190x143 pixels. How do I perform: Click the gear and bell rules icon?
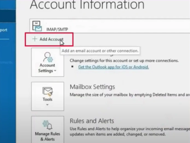click(47, 125)
